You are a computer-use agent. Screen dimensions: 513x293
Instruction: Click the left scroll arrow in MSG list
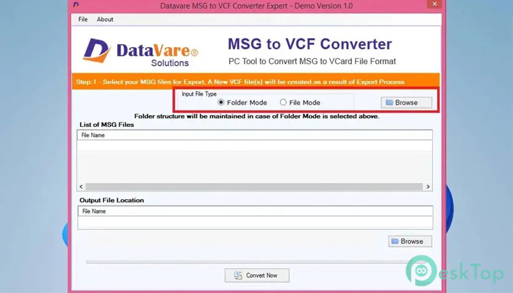click(81, 187)
